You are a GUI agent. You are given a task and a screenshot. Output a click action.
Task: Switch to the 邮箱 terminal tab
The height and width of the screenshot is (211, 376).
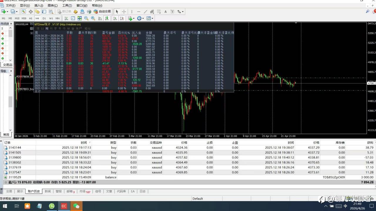[x=70, y=191]
